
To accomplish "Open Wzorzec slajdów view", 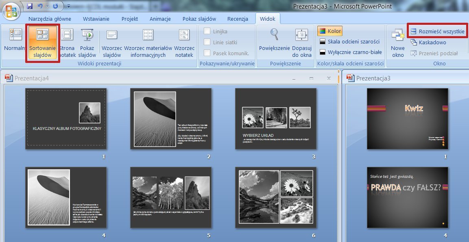I will coord(112,43).
